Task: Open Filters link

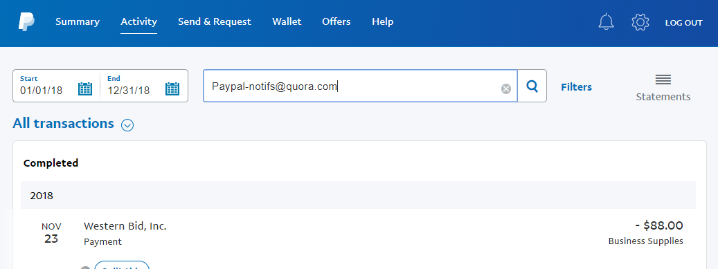Action: 576,87
